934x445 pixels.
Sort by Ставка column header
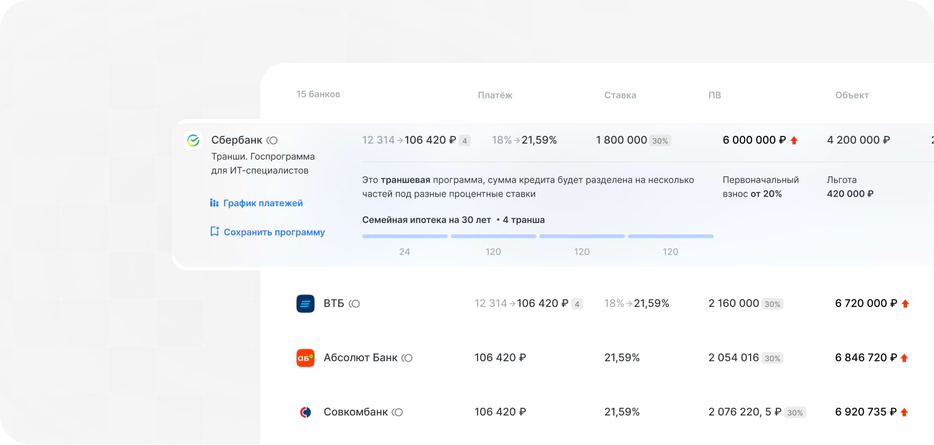[x=620, y=95]
